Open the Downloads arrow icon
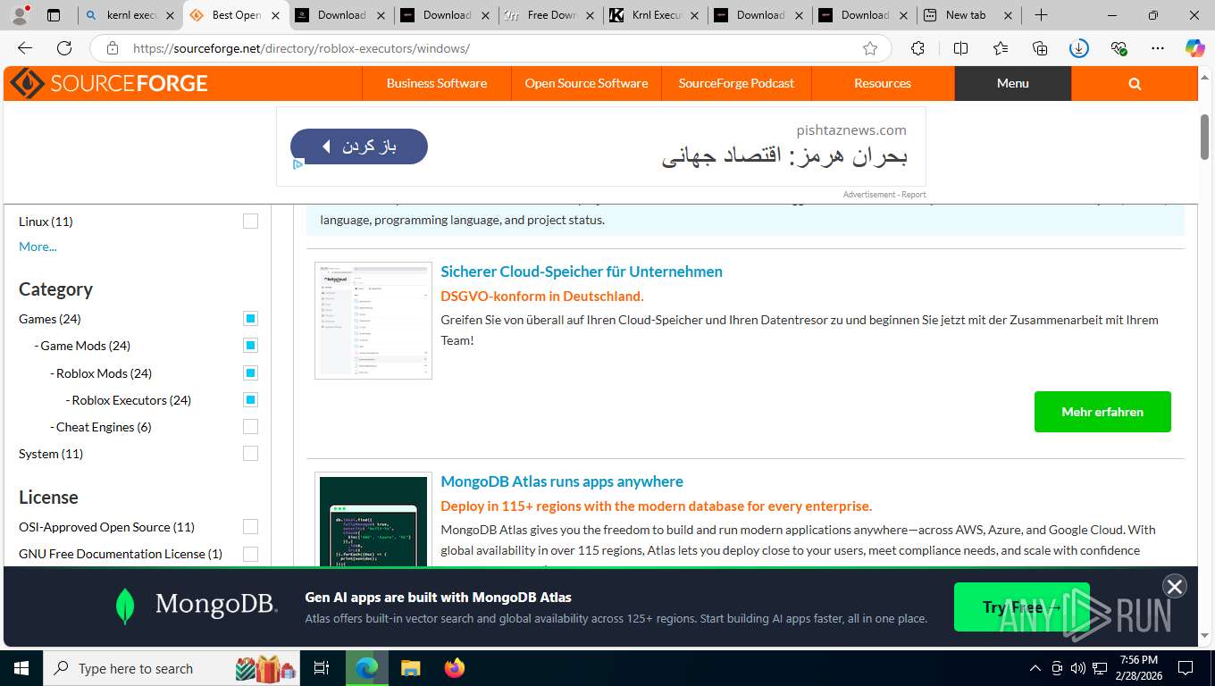Image resolution: width=1215 pixels, height=686 pixels. pos(1079,48)
